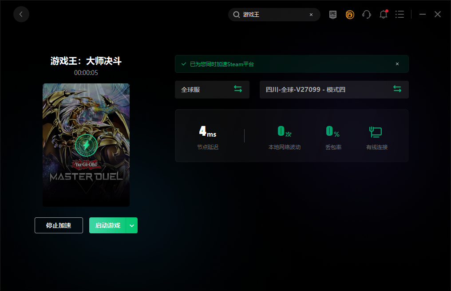This screenshot has height=291, width=451.
Task: Go back using the arrow button
Action: [21, 14]
